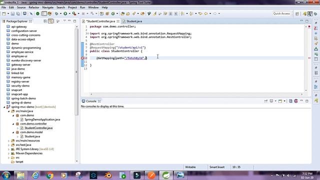Click the Run Last Tool coverage icon
This screenshot has height=180, width=320.
coord(74,13)
